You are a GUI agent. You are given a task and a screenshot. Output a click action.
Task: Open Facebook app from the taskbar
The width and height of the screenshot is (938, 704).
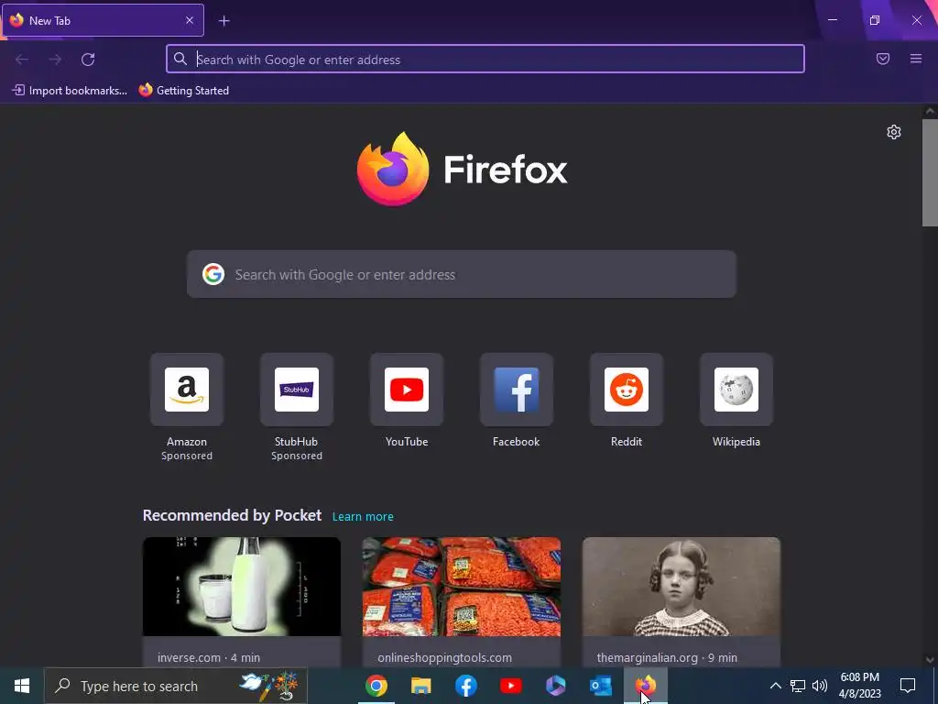click(x=466, y=686)
